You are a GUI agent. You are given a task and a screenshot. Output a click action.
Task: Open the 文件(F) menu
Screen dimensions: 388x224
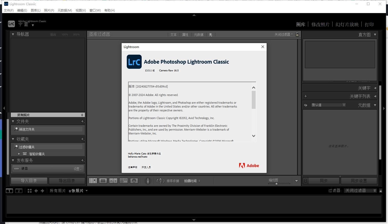click(x=9, y=10)
